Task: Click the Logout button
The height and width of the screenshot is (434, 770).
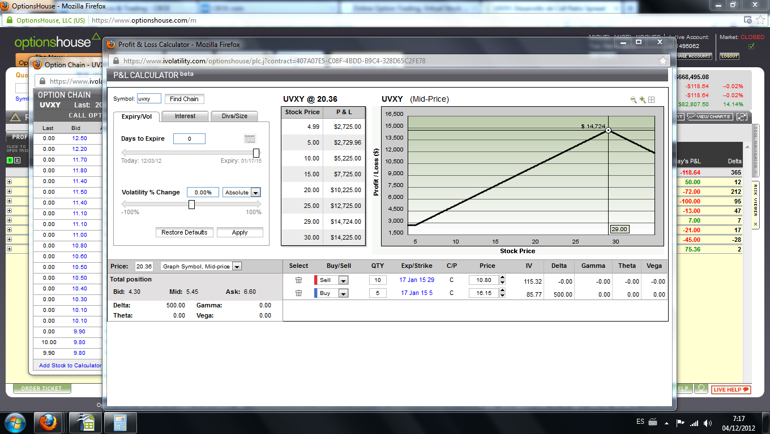Action: 729,57
